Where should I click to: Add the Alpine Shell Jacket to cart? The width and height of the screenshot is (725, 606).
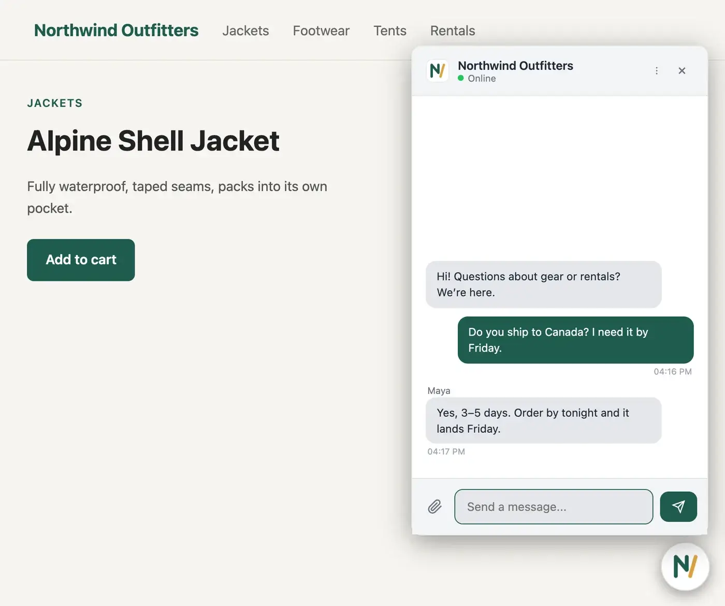(x=81, y=260)
